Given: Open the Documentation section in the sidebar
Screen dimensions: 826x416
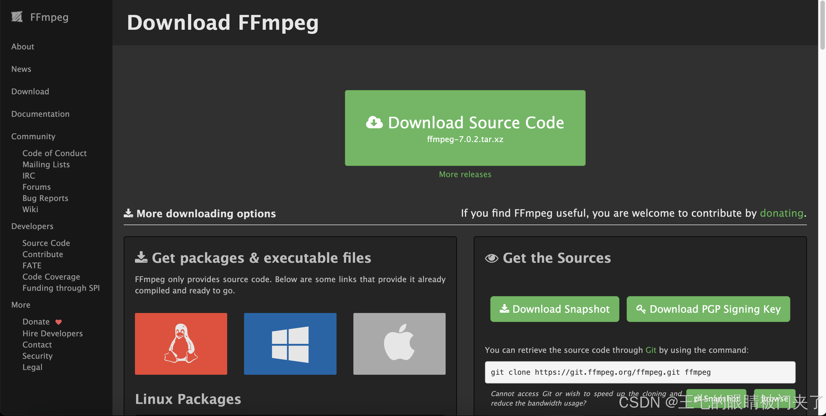Looking at the screenshot, I should [40, 114].
